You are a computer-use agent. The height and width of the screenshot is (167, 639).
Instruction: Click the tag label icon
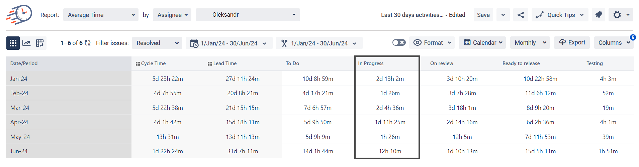coord(598,15)
